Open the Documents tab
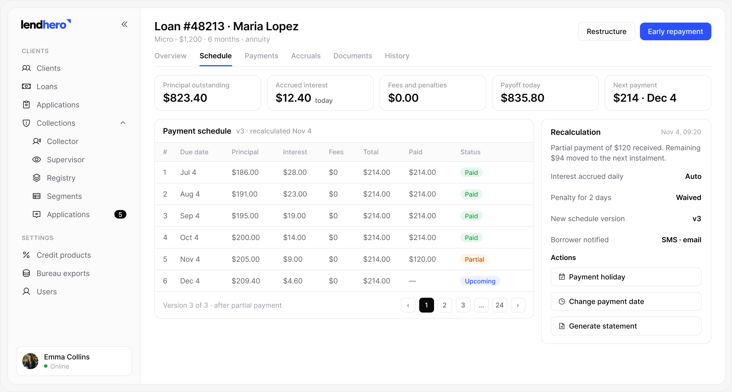This screenshot has width=732, height=392. 353,56
